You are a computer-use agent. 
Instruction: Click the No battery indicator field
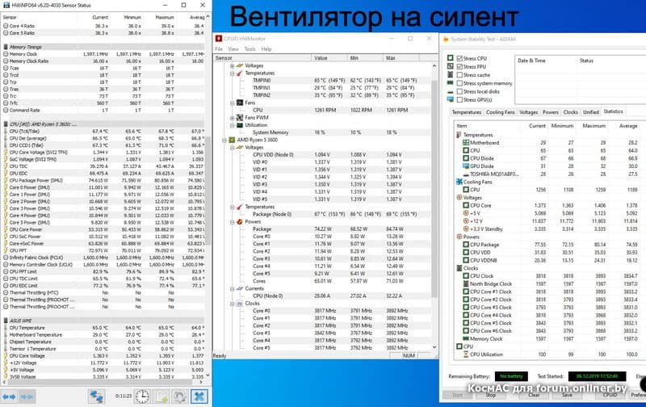pyautogui.click(x=511, y=376)
